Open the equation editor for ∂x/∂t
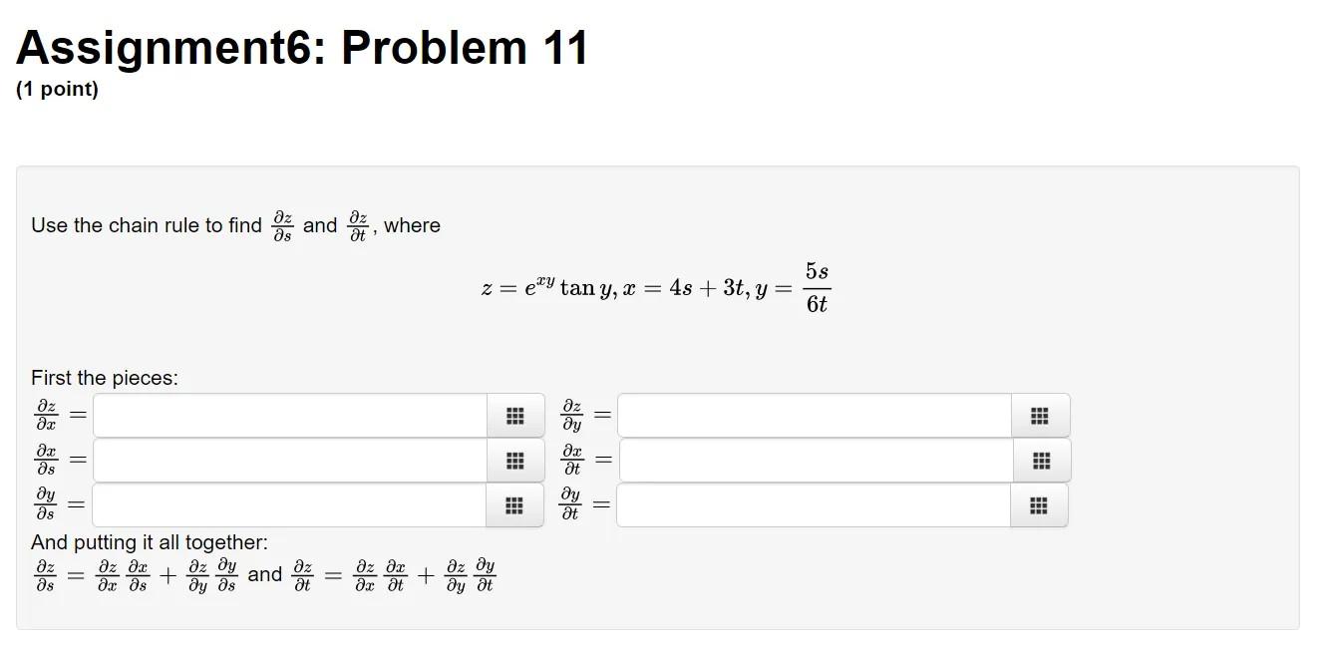 tap(1040, 460)
